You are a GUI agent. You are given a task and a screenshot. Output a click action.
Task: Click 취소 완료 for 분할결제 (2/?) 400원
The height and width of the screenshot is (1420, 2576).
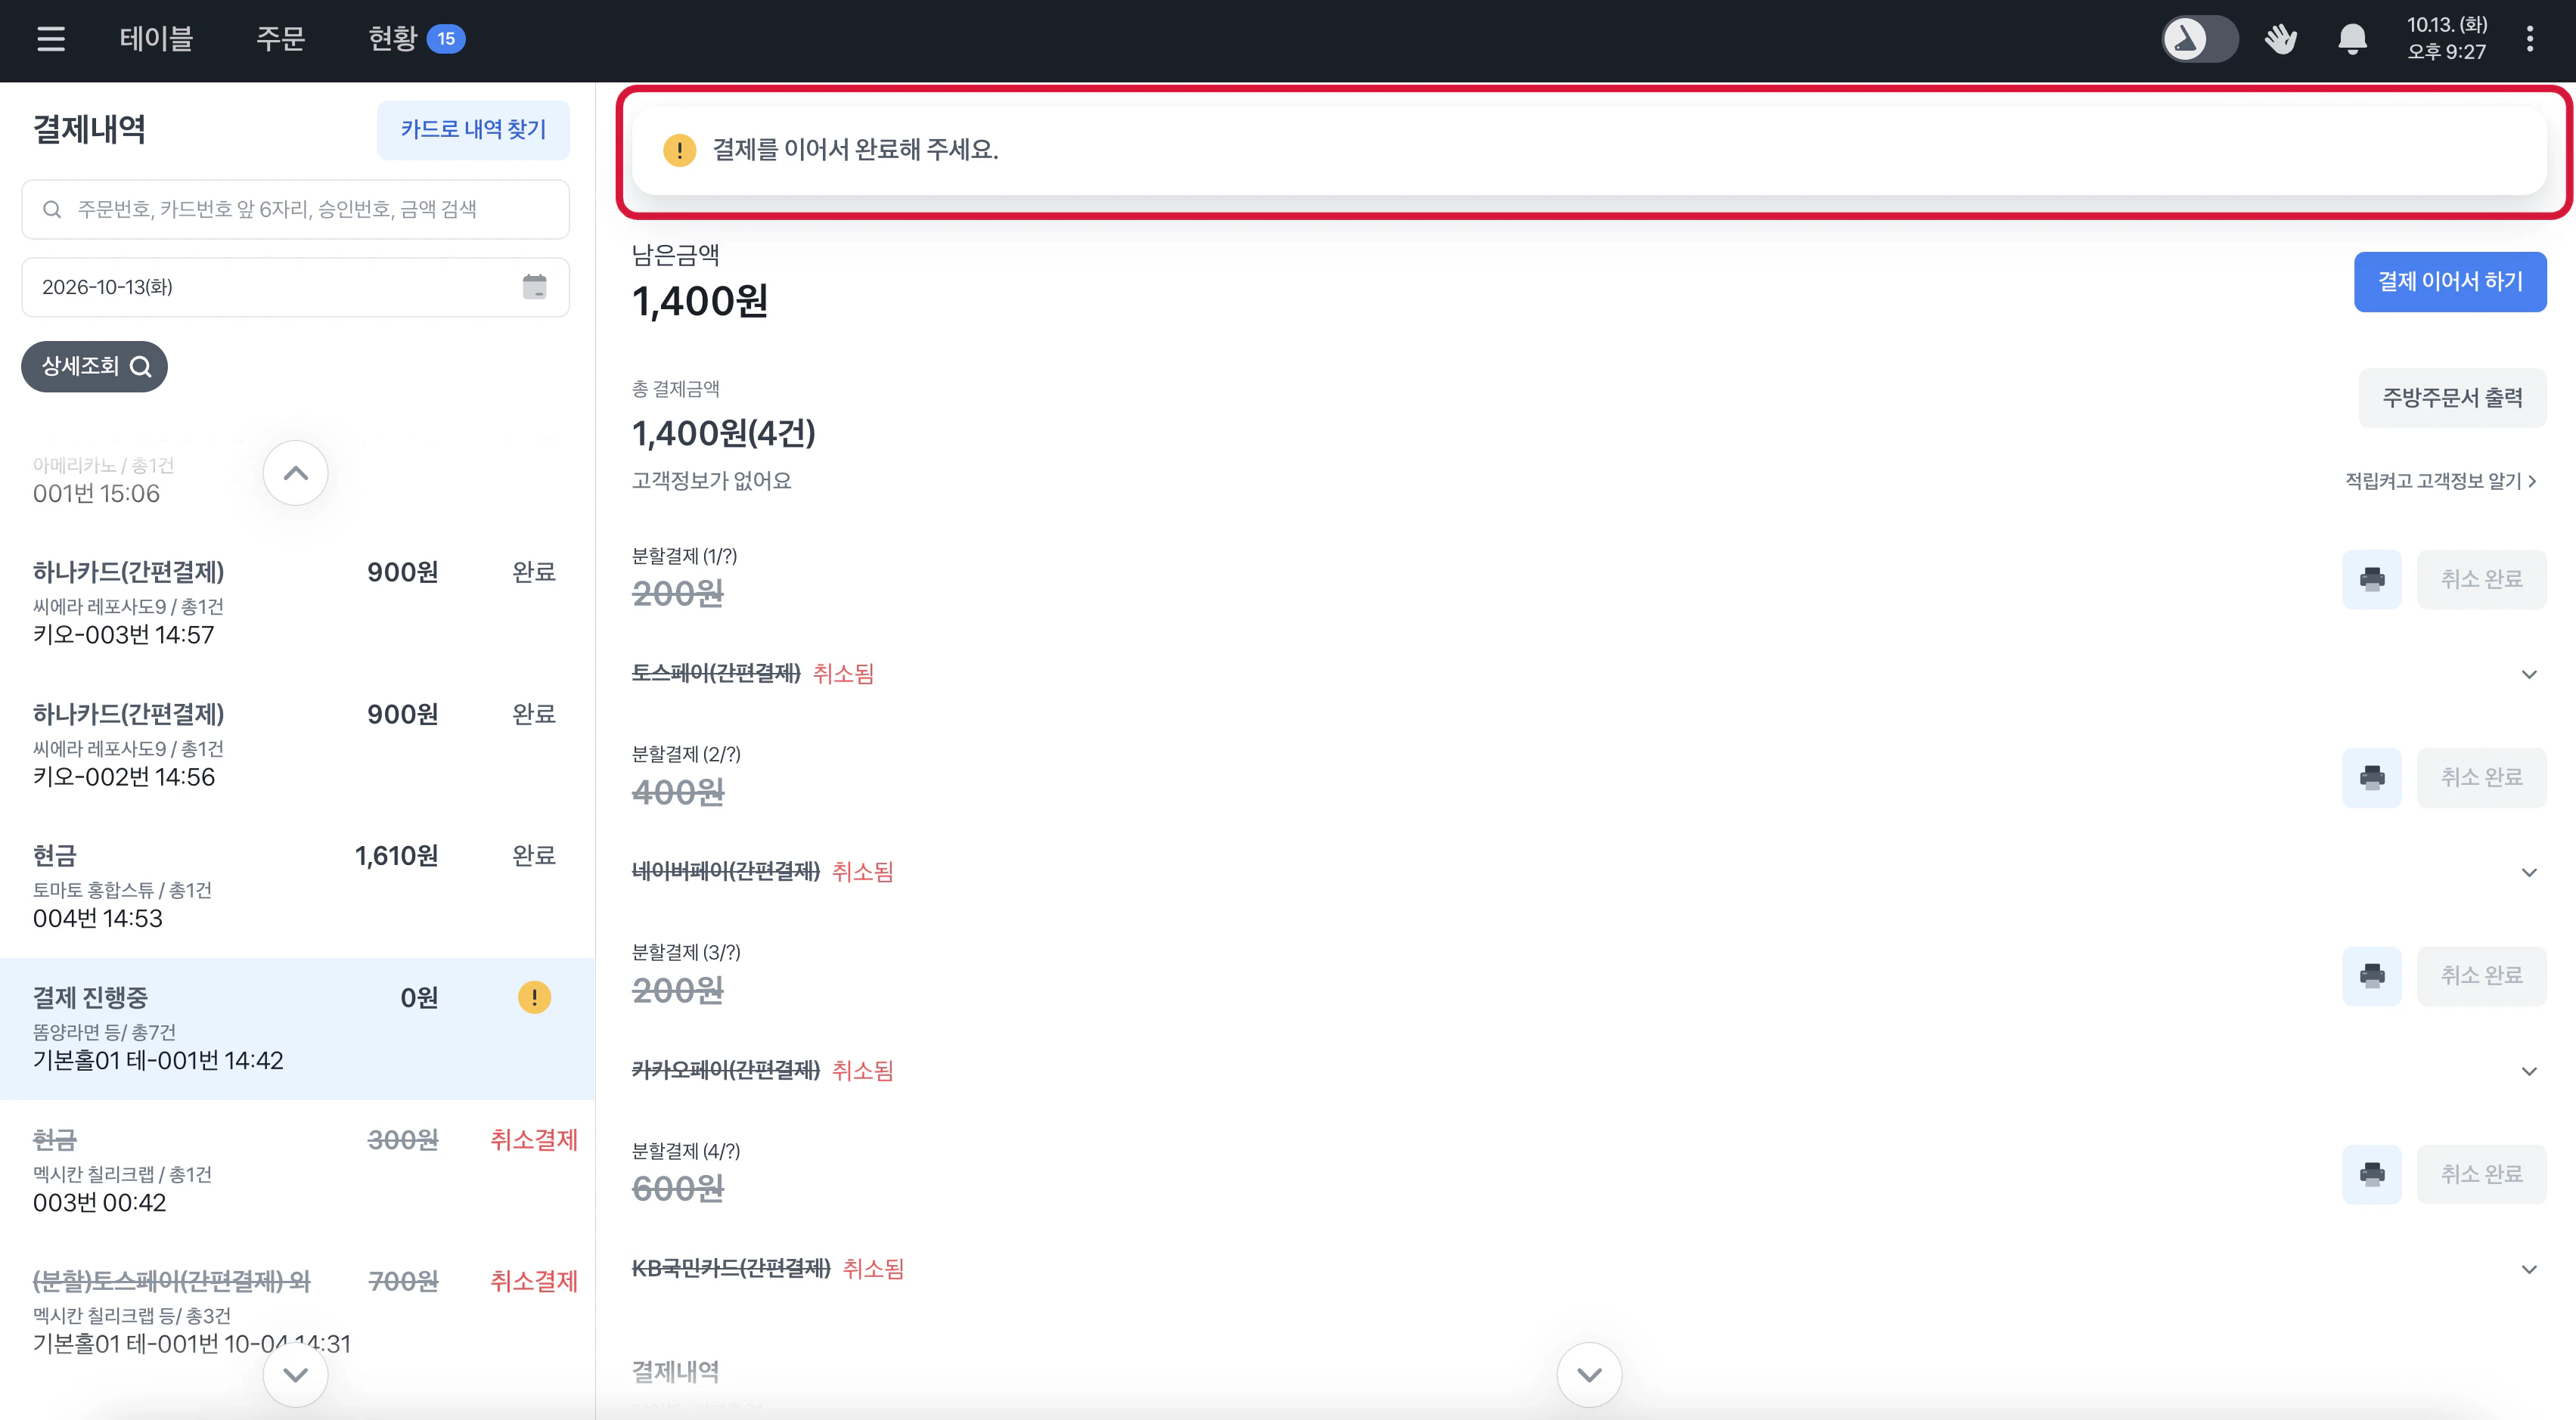coord(2482,777)
